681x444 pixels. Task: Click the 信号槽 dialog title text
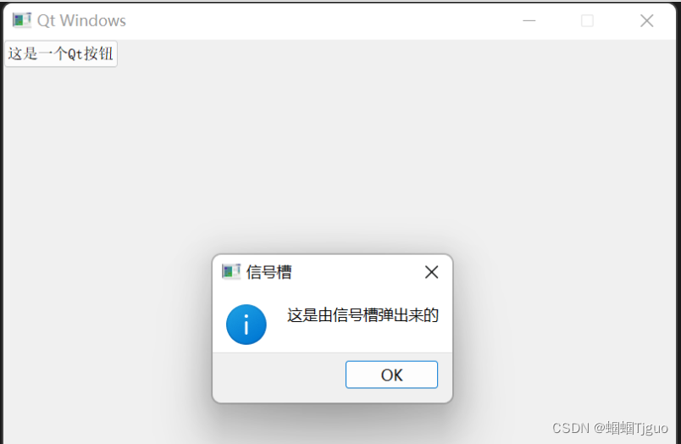269,272
